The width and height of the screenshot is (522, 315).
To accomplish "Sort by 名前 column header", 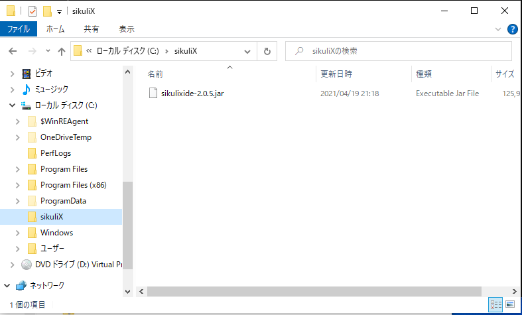I will coord(155,74).
